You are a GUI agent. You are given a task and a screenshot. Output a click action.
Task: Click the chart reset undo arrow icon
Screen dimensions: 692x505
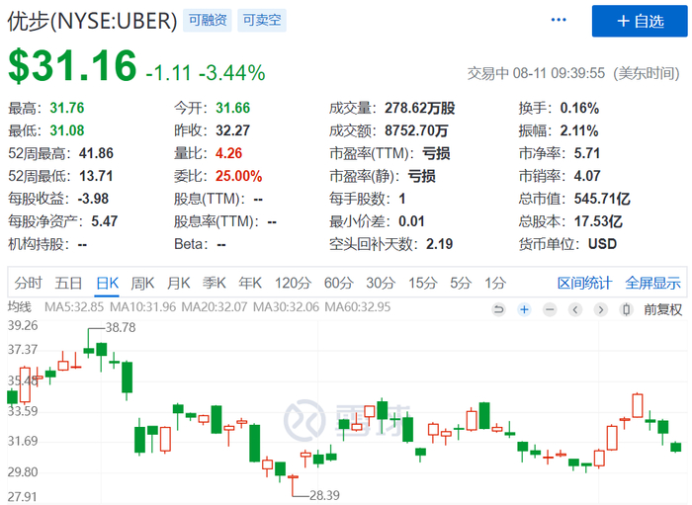click(498, 309)
